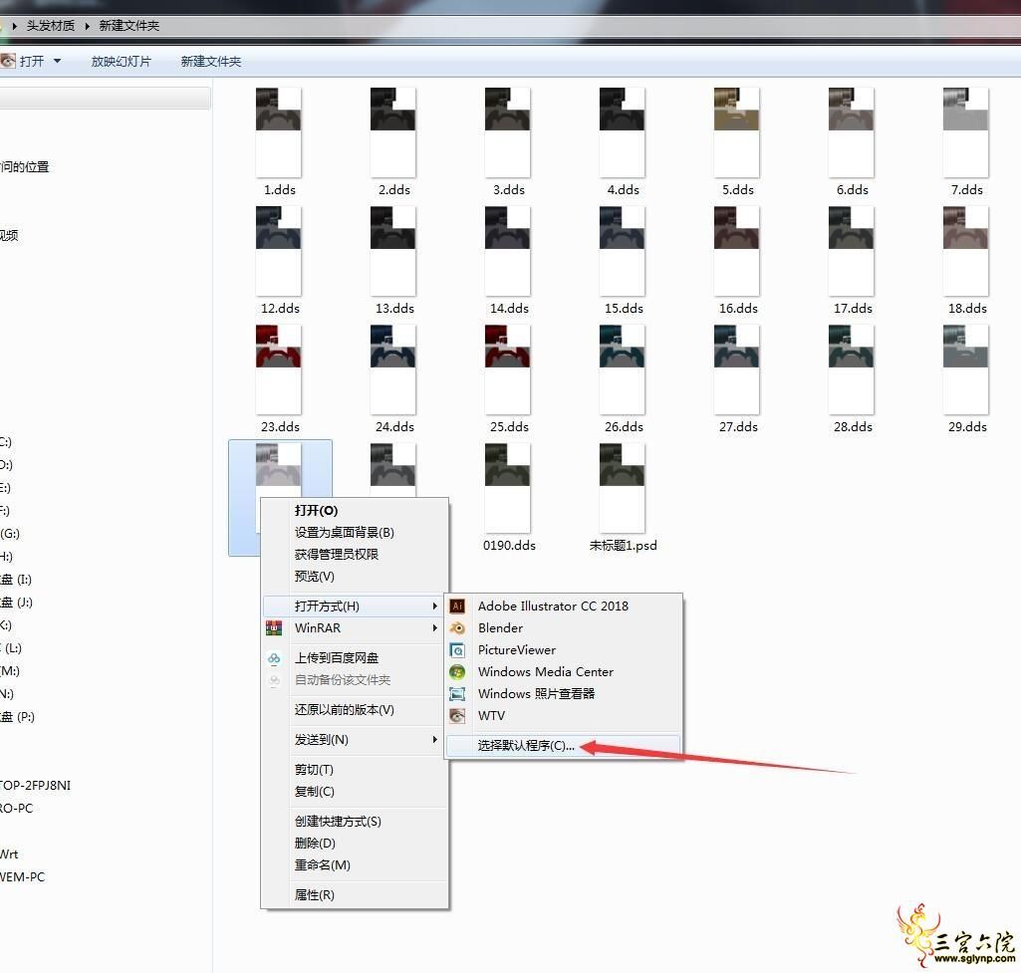
Task: Select the 25.dds file thumbnail
Action: pos(508,369)
